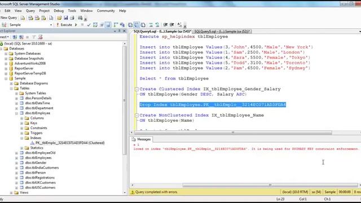Image resolution: width=361 pixels, height=203 pixels.
Task: Open the Community menu
Action: point(105,11)
